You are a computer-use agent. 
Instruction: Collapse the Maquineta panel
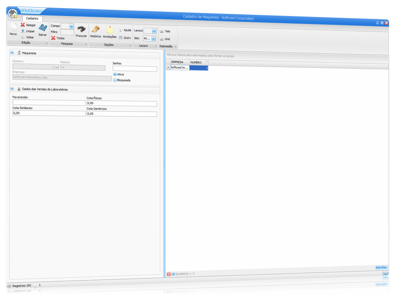(12, 53)
